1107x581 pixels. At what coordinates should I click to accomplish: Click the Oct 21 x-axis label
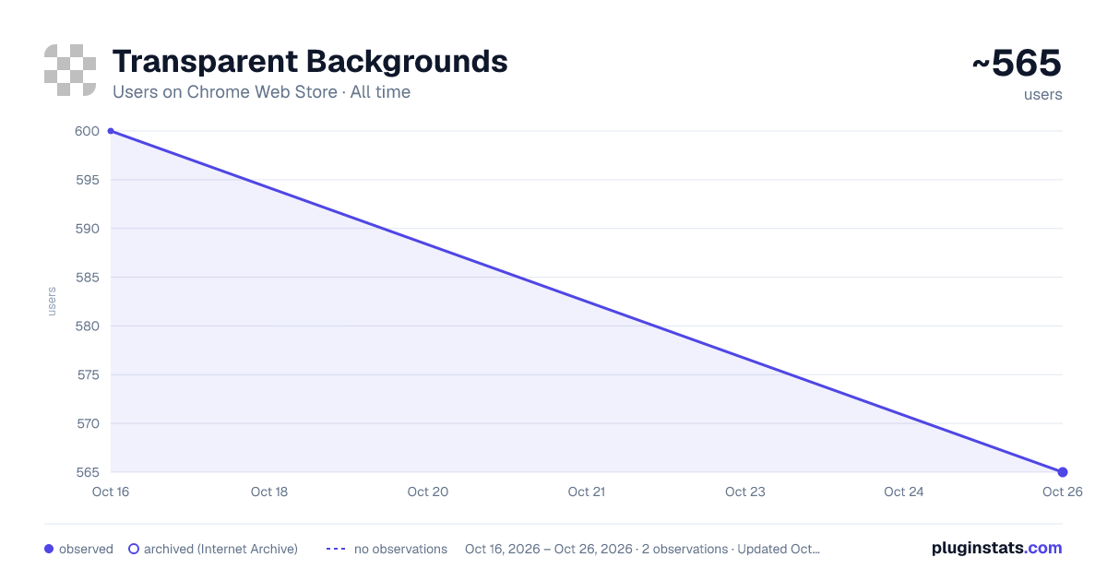pos(587,492)
